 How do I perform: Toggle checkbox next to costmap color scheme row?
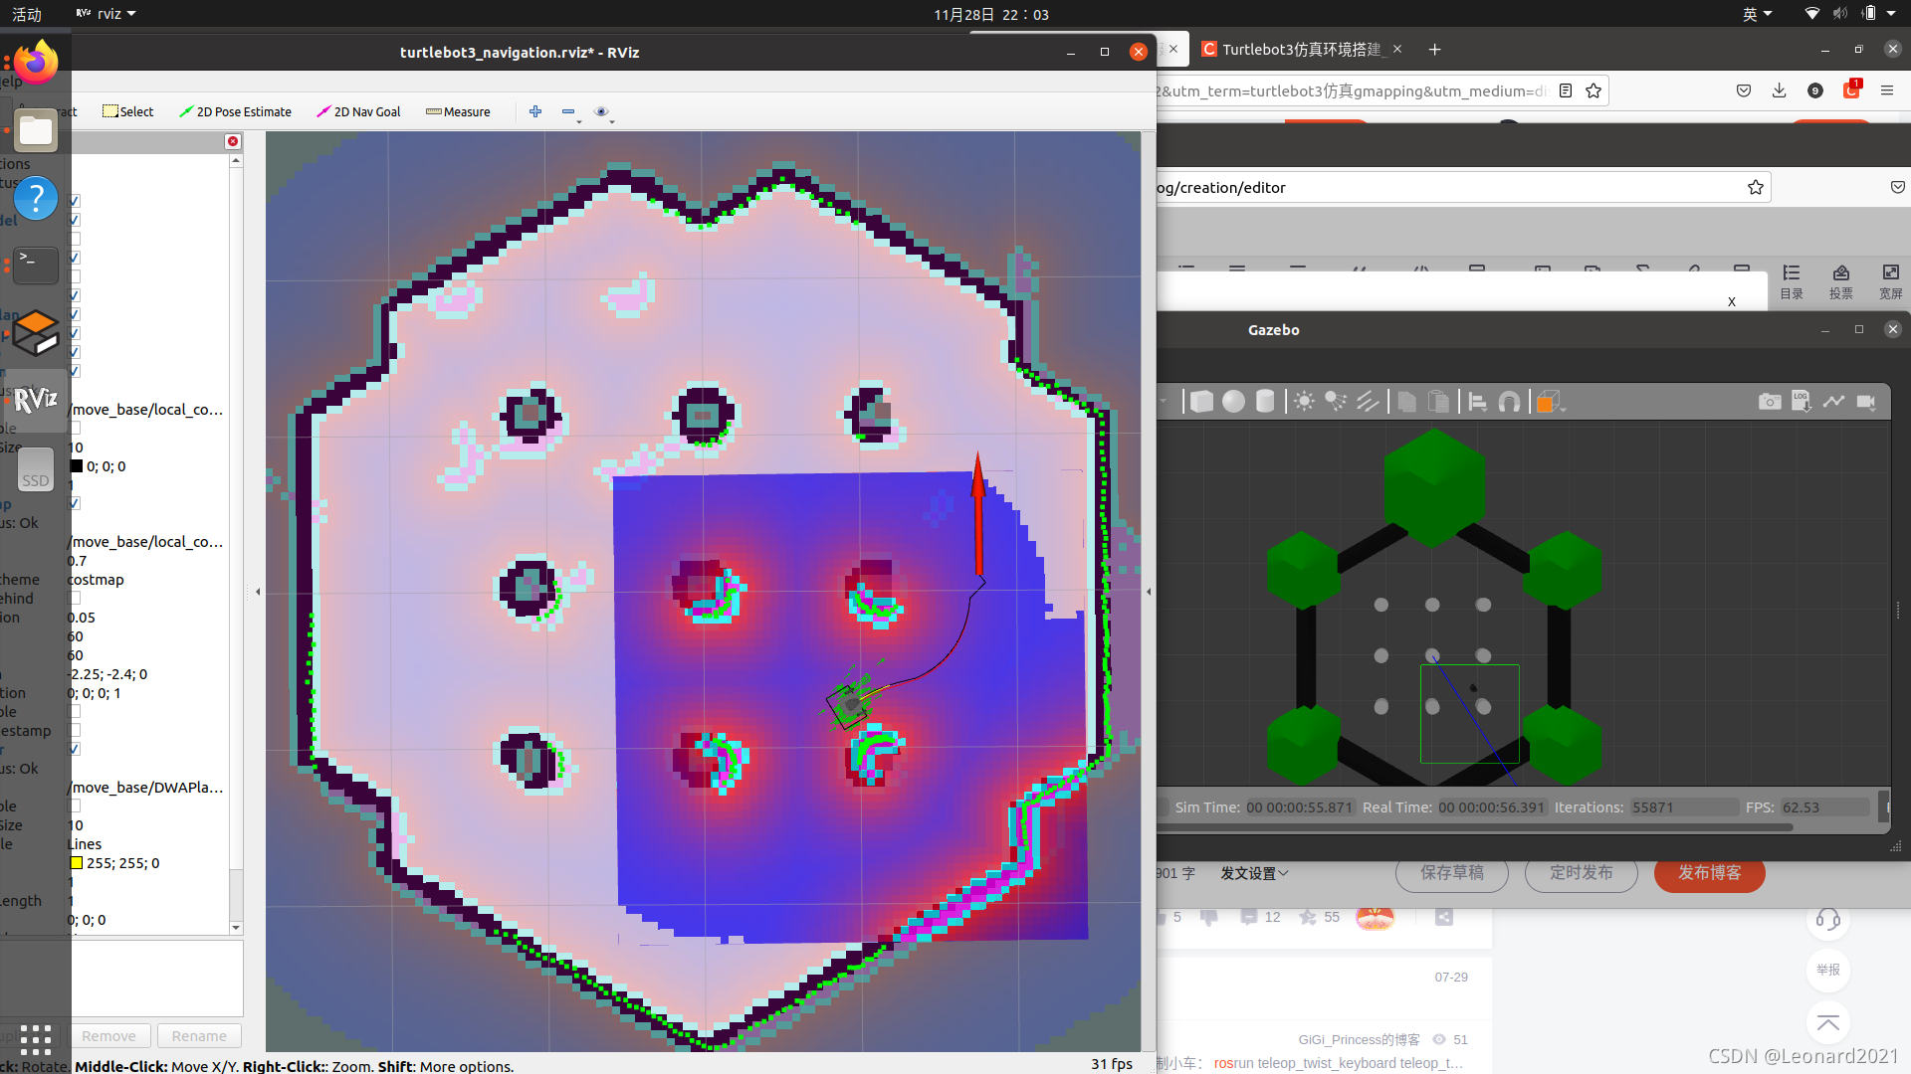75,599
